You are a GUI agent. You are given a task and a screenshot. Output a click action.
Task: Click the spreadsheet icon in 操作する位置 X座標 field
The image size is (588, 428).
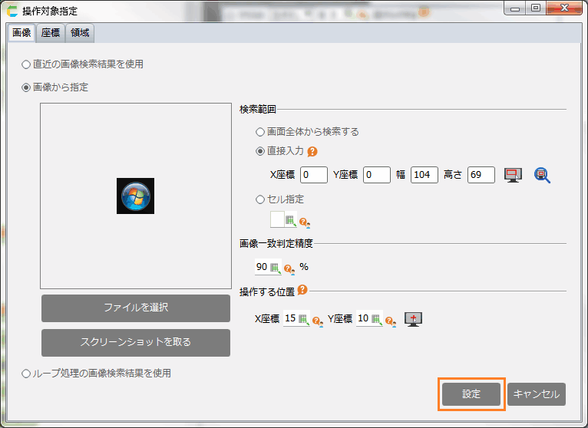(x=302, y=319)
